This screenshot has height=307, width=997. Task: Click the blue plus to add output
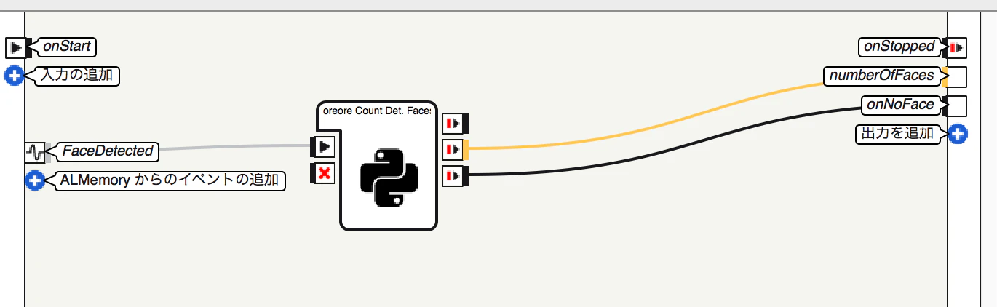(x=958, y=133)
